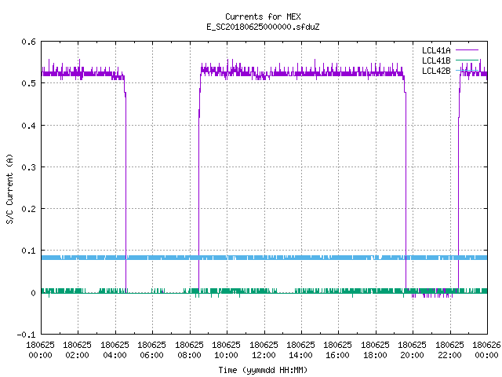502x377 pixels.
Task: Click the x-axis tick label 180625 06:00
Action: (151, 350)
